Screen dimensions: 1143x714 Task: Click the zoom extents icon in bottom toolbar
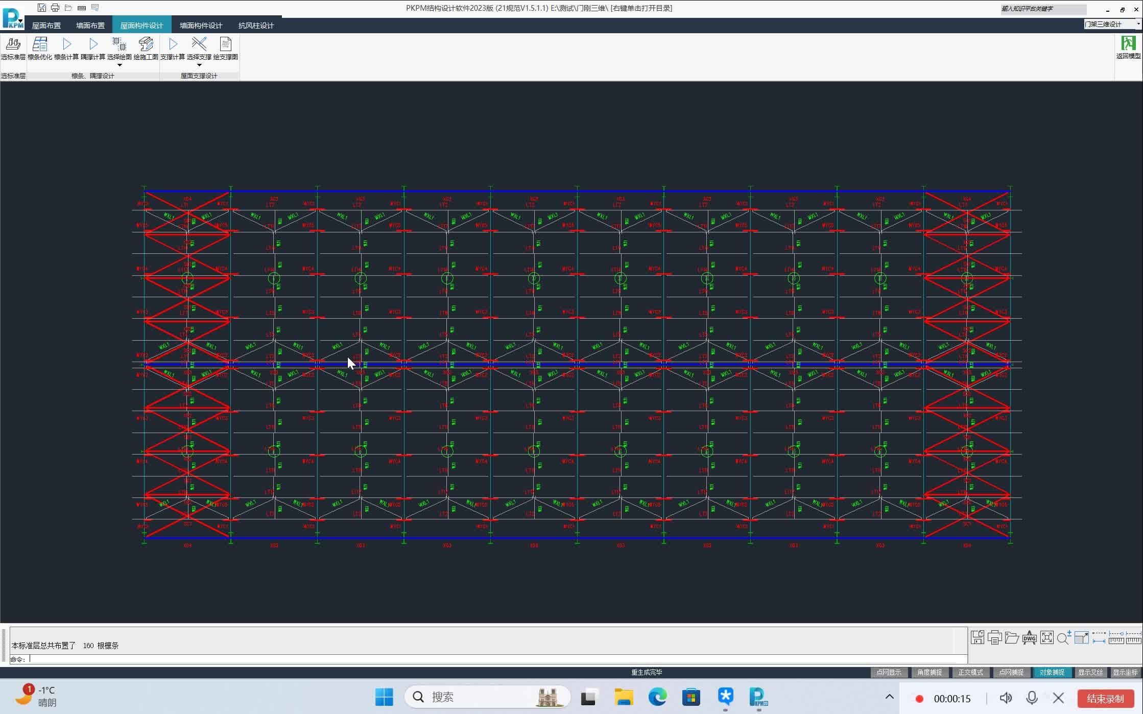click(1046, 637)
